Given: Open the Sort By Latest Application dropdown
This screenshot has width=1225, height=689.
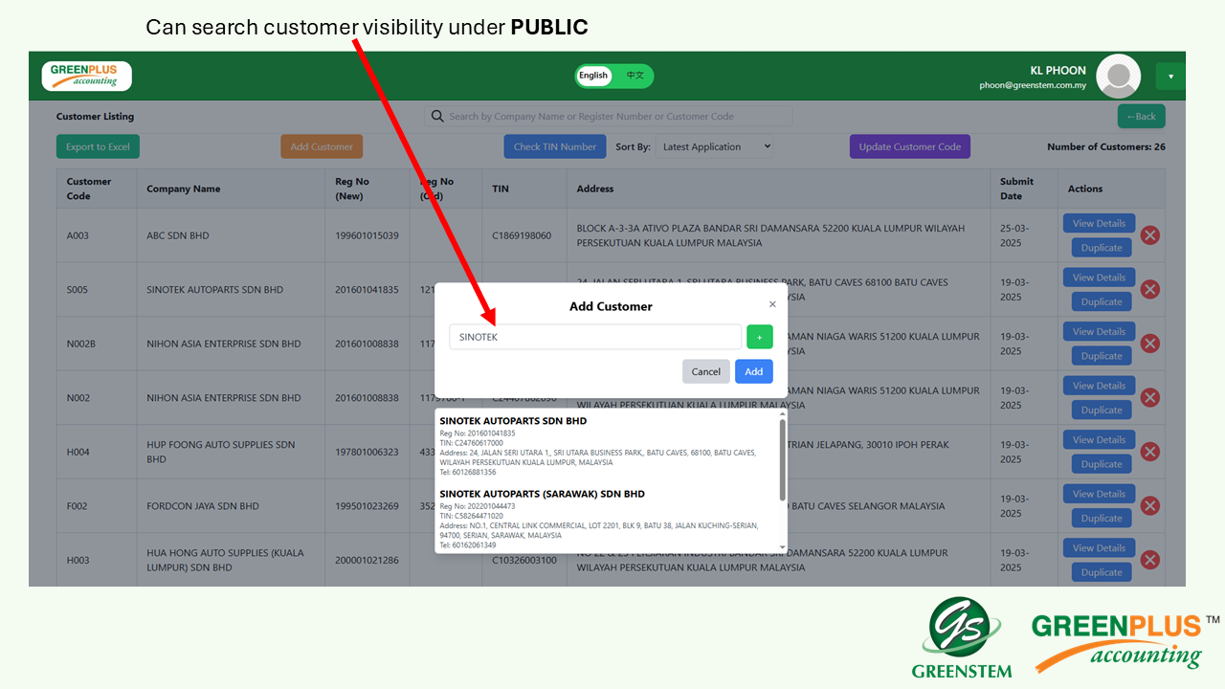Looking at the screenshot, I should (x=715, y=146).
